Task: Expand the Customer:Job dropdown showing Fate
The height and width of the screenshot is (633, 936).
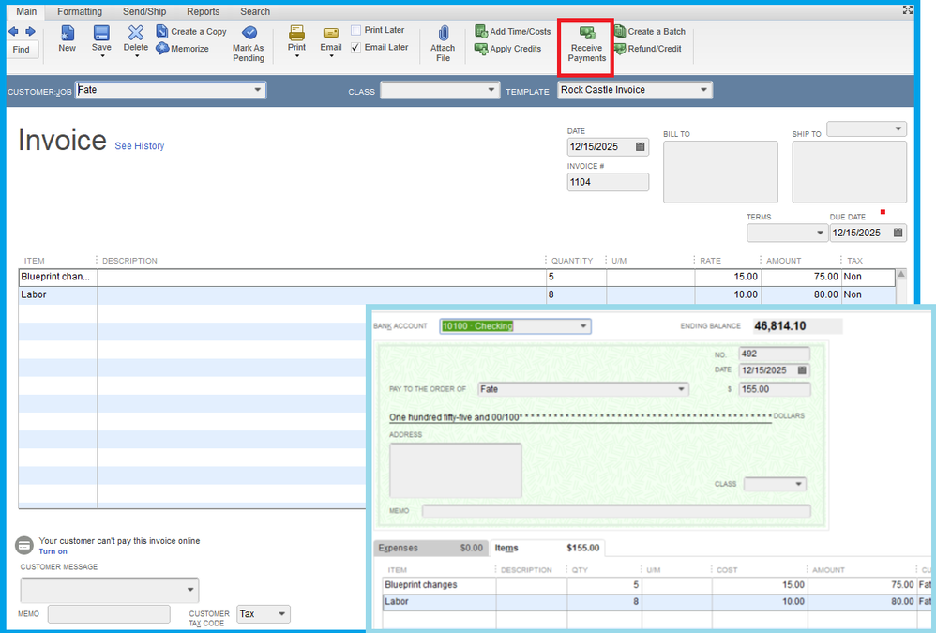Action: 257,90
